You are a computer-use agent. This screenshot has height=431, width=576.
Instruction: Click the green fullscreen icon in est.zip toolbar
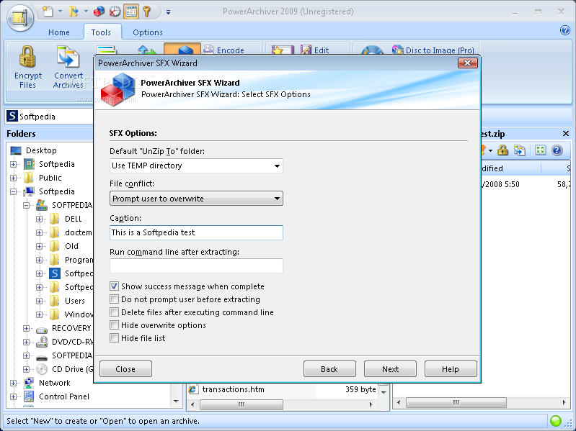click(x=541, y=150)
